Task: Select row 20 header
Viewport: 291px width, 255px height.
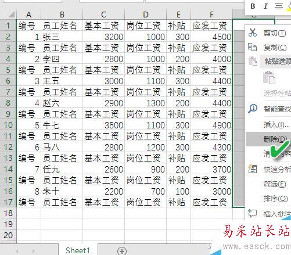Action: 8,235
